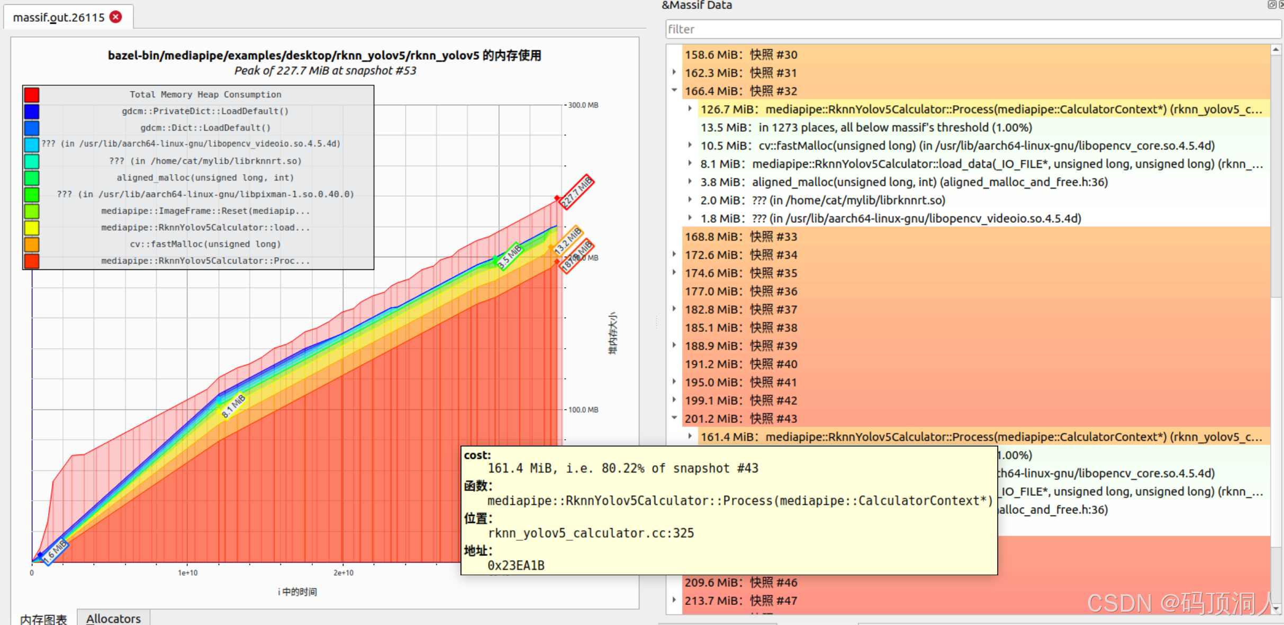Click the orange cv::fastMalloc legend swatch

click(32, 244)
